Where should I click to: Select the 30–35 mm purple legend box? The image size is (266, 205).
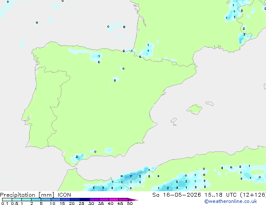tap(94, 200)
